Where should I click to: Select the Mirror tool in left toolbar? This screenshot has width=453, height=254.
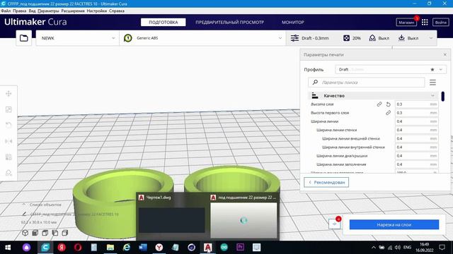[8, 141]
